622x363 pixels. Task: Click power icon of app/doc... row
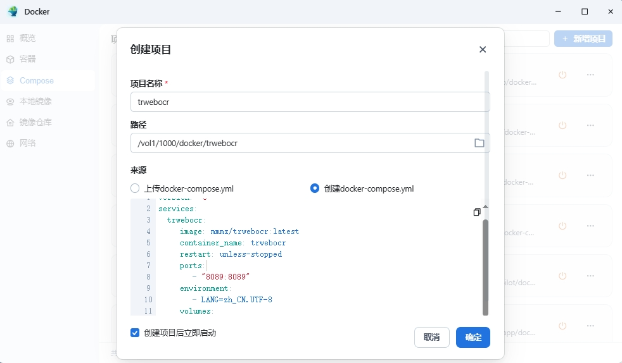click(x=562, y=326)
